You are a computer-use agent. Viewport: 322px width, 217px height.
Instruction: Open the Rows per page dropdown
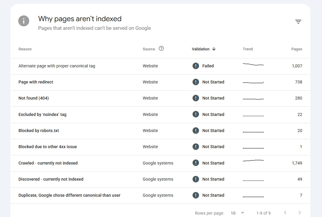(237, 213)
